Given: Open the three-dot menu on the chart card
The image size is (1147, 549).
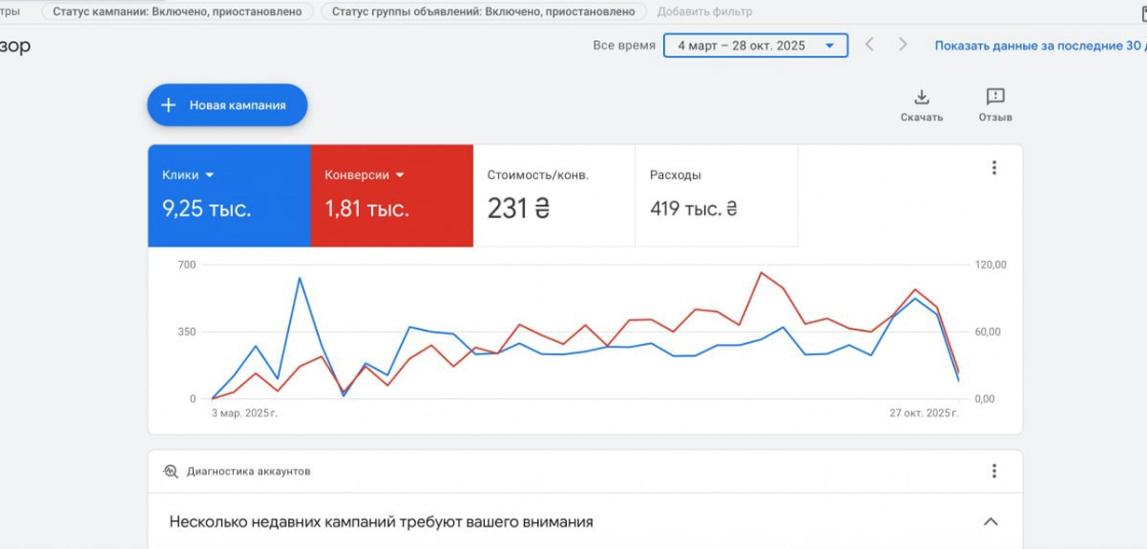Looking at the screenshot, I should point(994,168).
